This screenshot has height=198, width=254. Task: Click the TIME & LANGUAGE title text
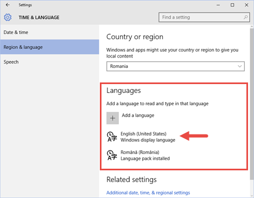39,17
